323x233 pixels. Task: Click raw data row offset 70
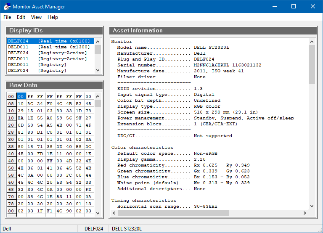11,197
